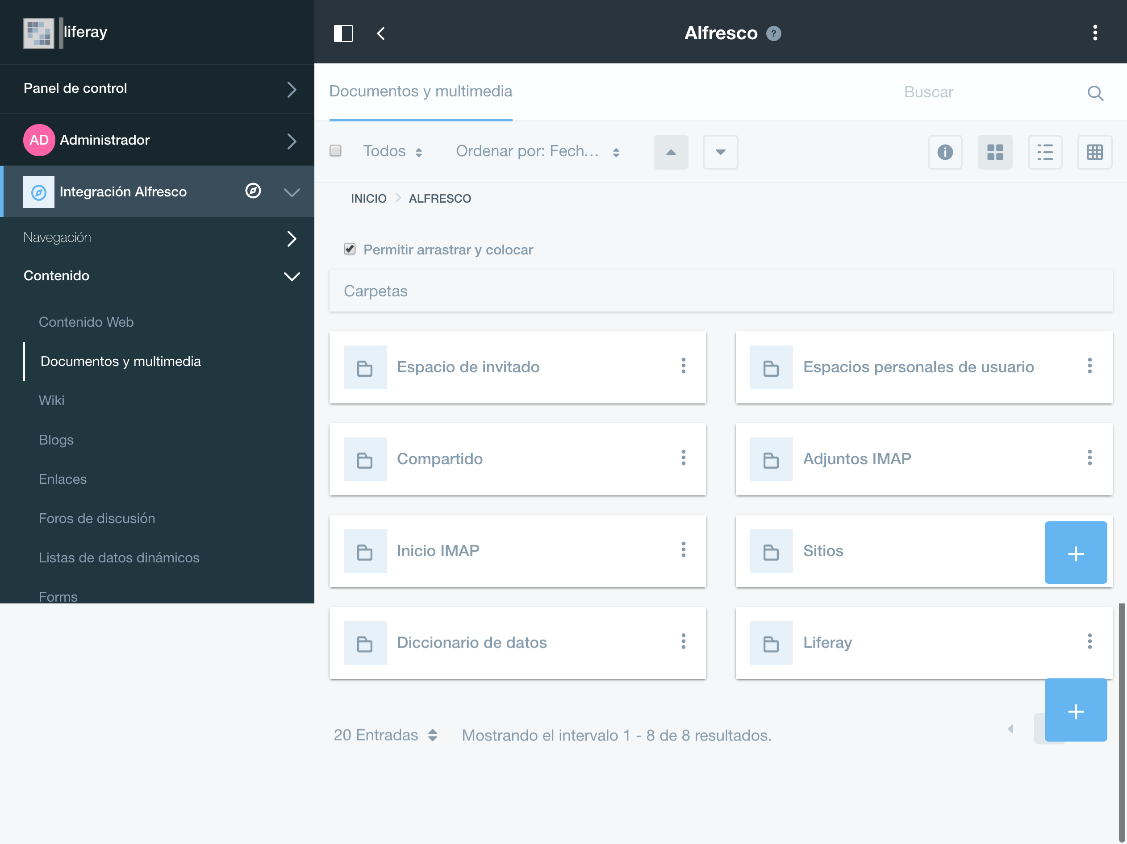This screenshot has height=844, width=1127.
Task: Go back using the left arrow
Action: click(x=380, y=33)
